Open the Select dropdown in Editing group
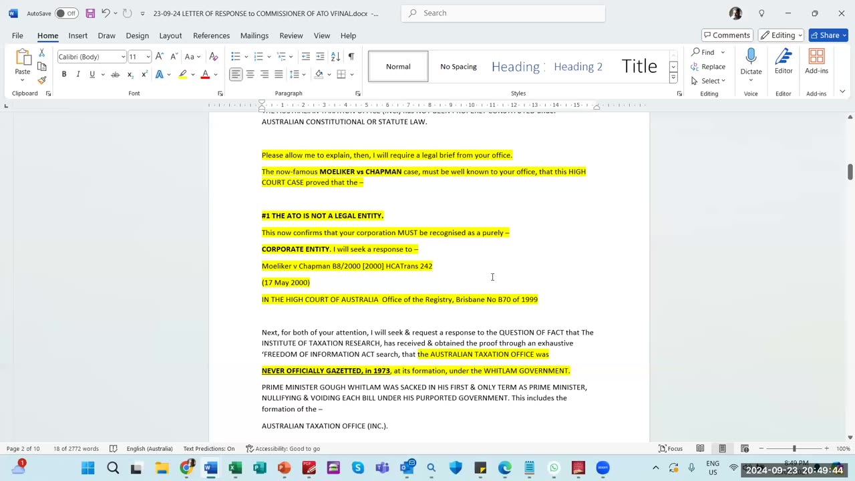855x481 pixels. [709, 81]
